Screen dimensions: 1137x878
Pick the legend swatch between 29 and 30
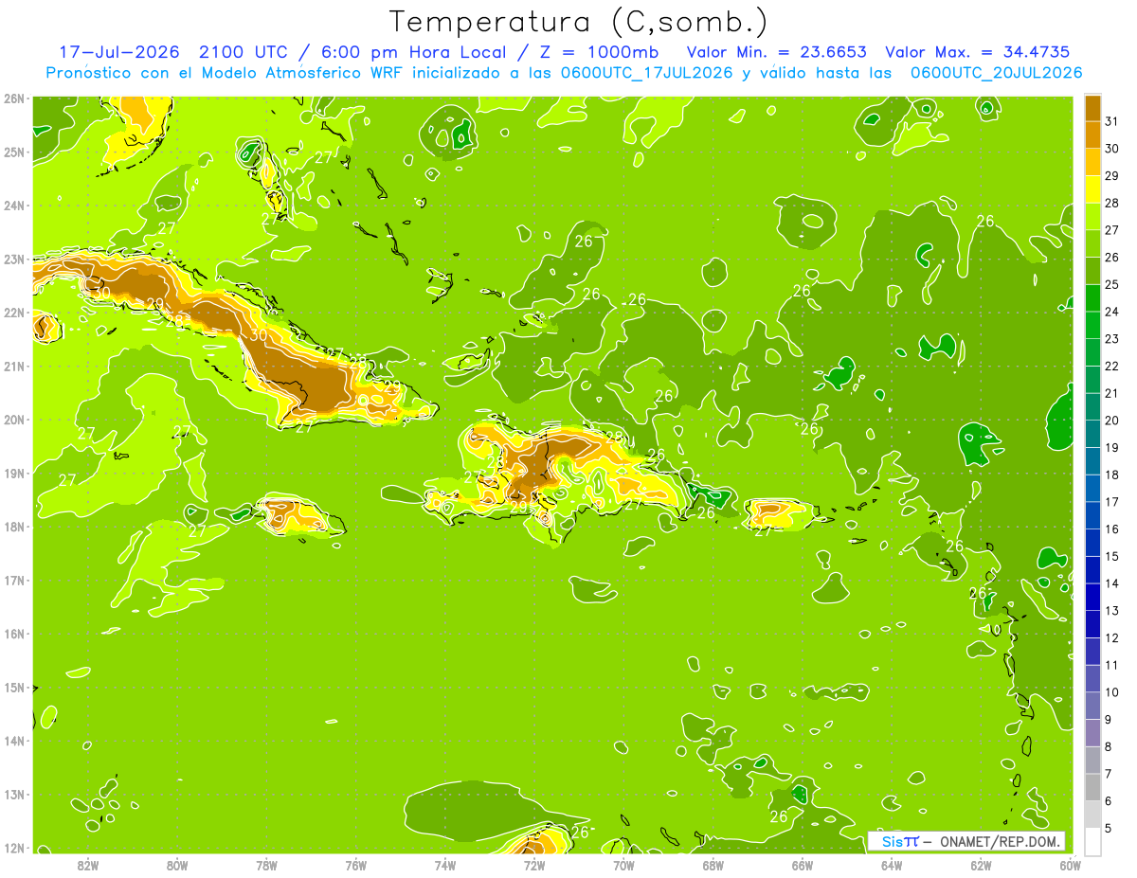pos(1093,162)
